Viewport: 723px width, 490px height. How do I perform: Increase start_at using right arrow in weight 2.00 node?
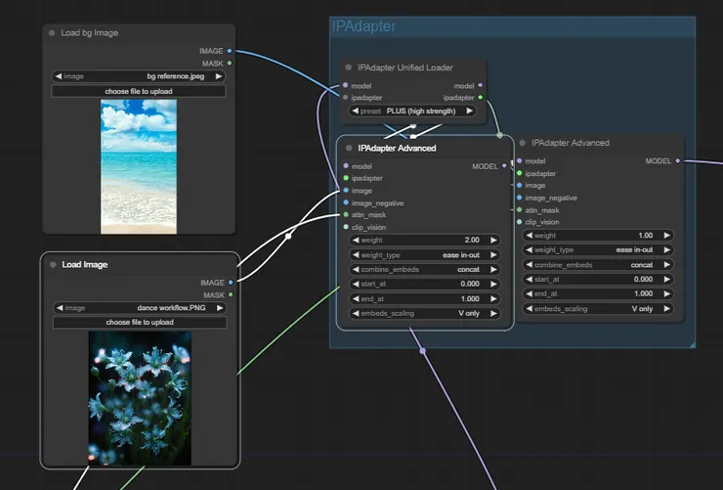[x=492, y=285]
